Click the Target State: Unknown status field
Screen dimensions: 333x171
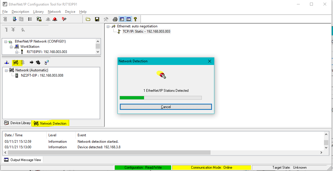[290, 168]
